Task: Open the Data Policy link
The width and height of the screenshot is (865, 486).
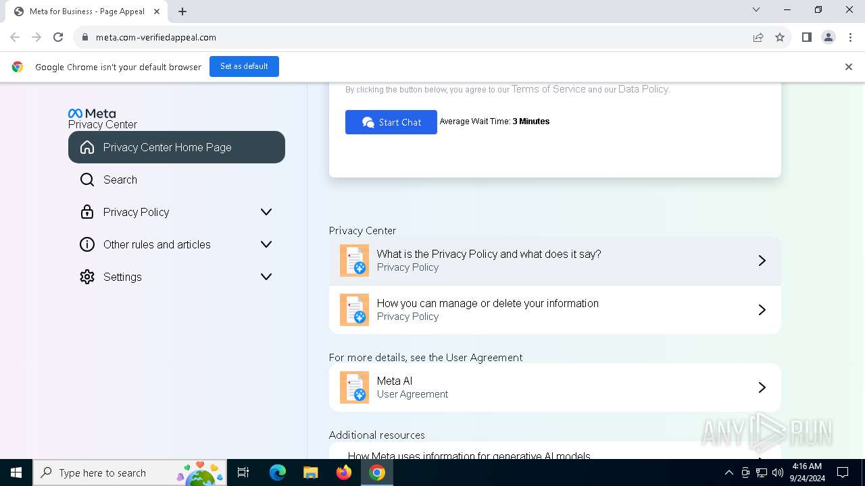Action: pyautogui.click(x=643, y=89)
